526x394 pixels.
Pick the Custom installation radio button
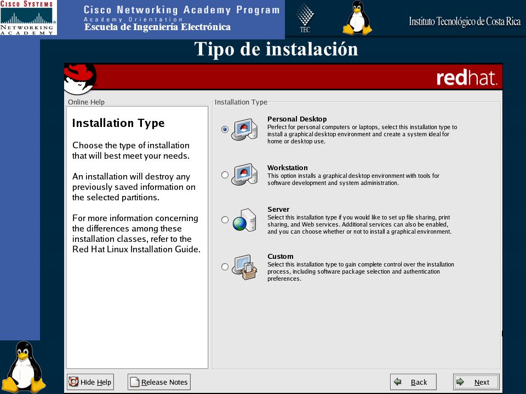pyautogui.click(x=225, y=266)
